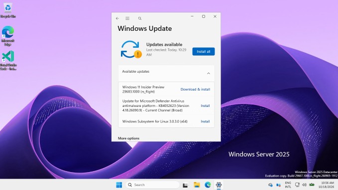The image size is (338, 190).
Task: Open the Windows Start menu
Action: (119, 185)
